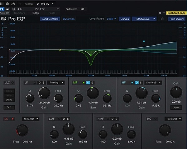Select the 50 Hz LLC option
Screen dimensions: 187x149
(x=9, y=95)
